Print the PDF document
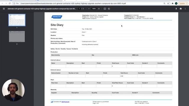Screen dimensions: 189x106 tap(180, 9)
